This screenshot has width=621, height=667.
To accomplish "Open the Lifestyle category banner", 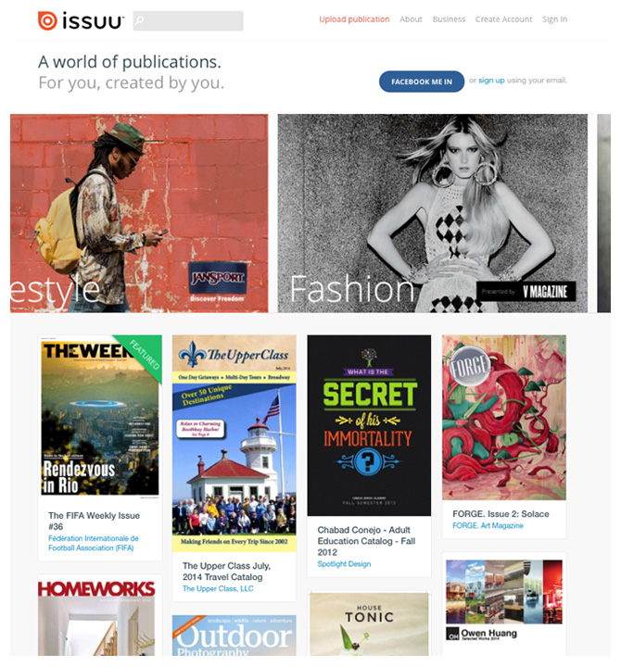I will click(139, 213).
